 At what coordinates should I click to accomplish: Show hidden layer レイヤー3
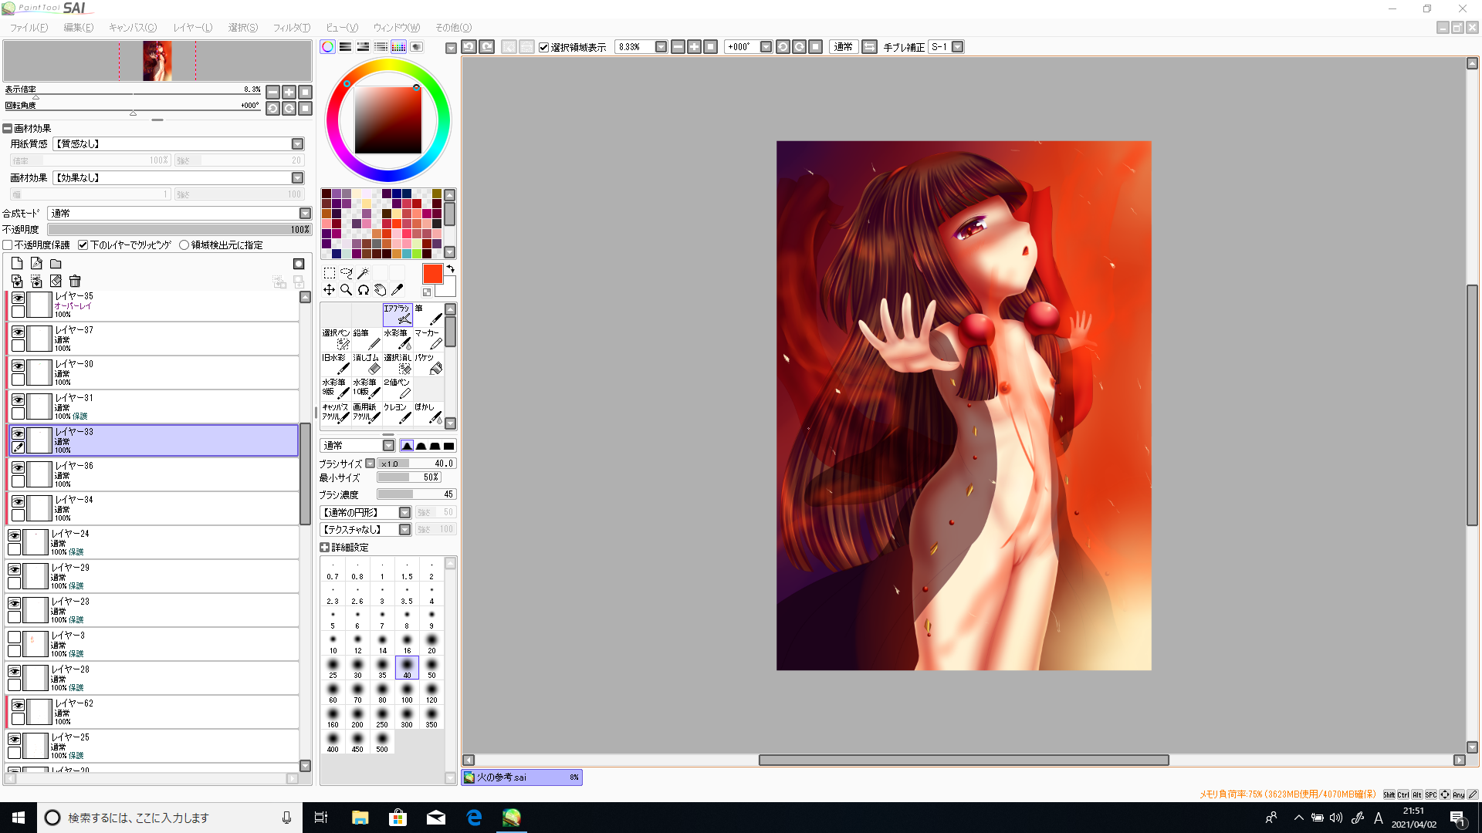pos(14,637)
